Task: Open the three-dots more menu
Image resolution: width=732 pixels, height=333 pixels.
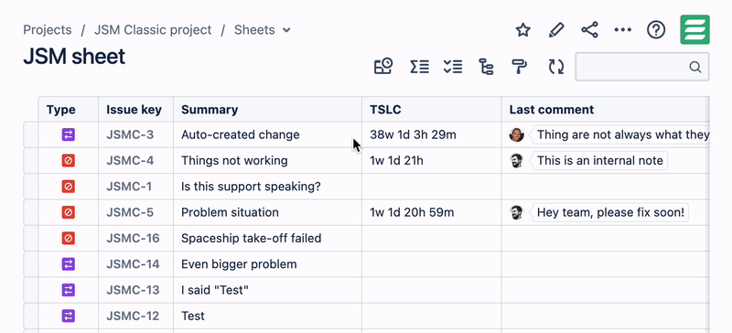Action: [623, 30]
